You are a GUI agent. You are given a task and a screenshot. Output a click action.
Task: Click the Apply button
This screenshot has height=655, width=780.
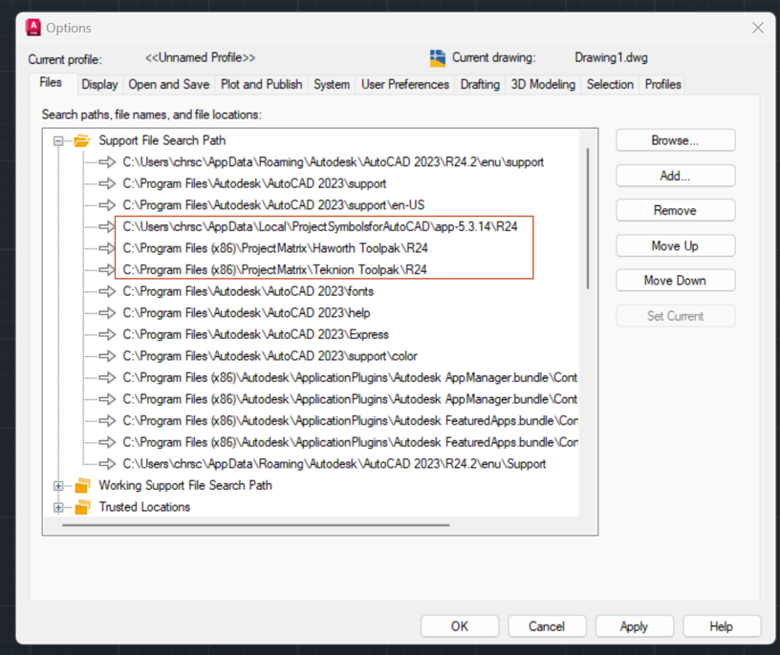(x=635, y=626)
